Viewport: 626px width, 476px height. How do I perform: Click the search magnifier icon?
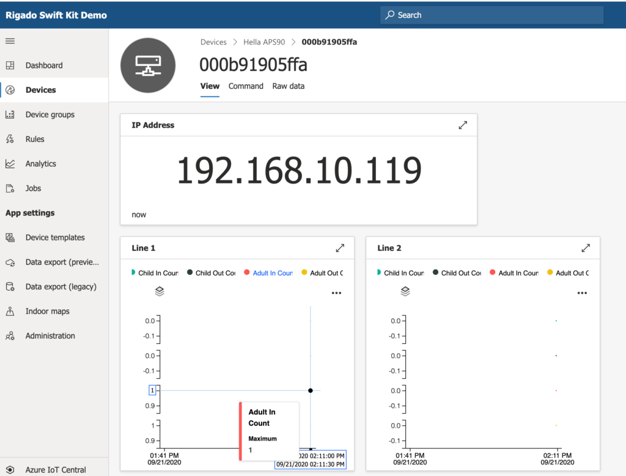click(389, 15)
